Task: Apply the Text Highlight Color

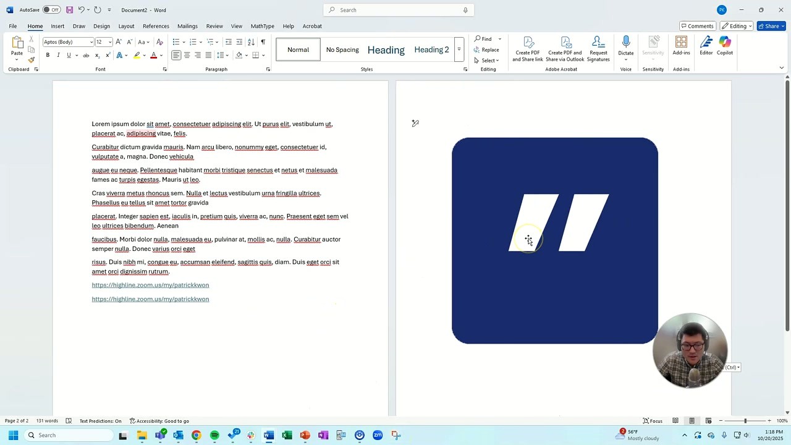Action: tap(137, 55)
